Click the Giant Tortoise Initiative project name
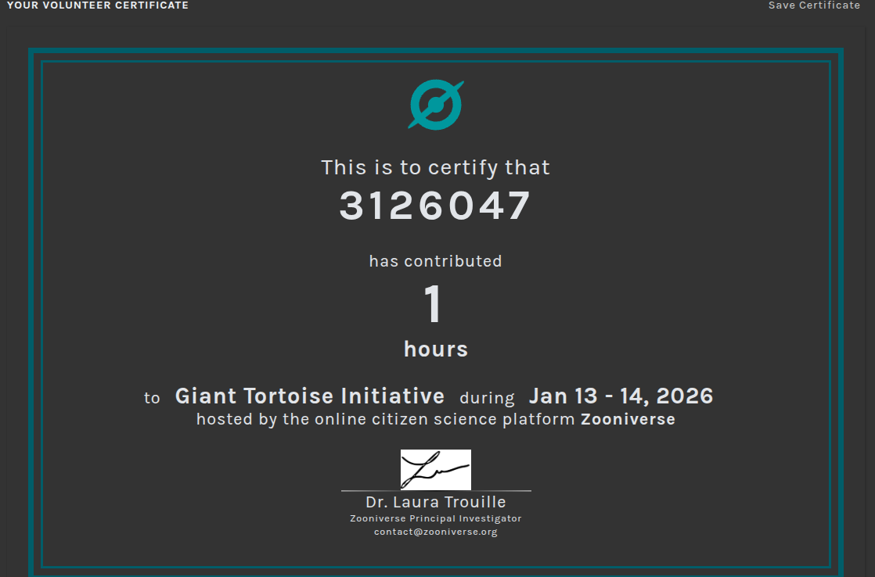875x577 pixels. pyautogui.click(x=310, y=396)
